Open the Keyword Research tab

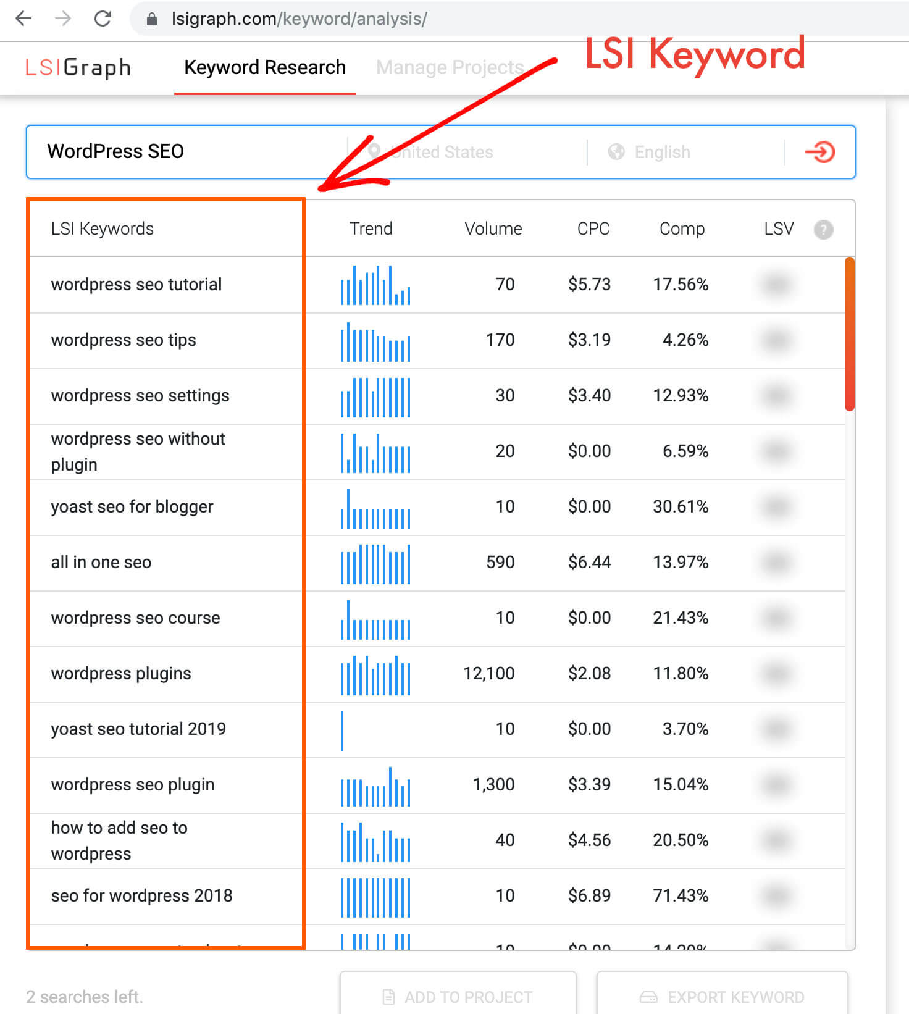click(265, 67)
